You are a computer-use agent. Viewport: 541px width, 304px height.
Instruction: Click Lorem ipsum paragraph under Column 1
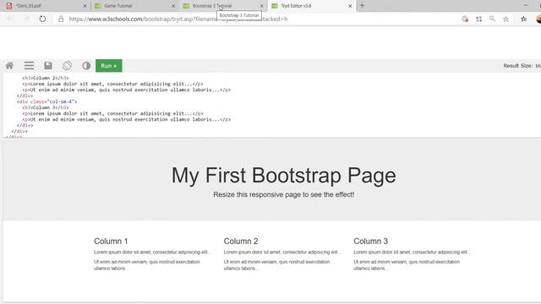point(151,252)
